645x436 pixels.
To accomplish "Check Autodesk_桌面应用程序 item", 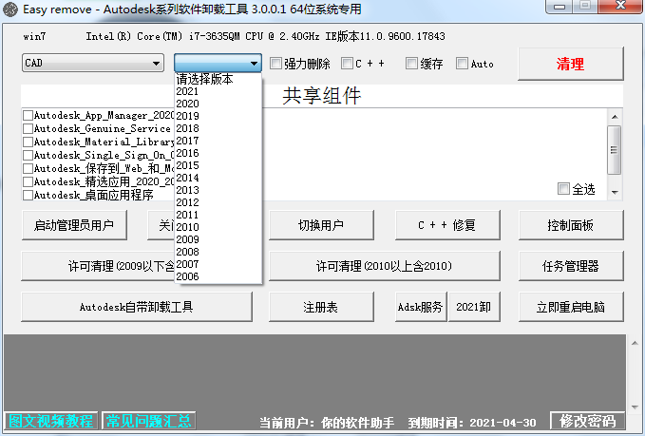I will (28, 195).
